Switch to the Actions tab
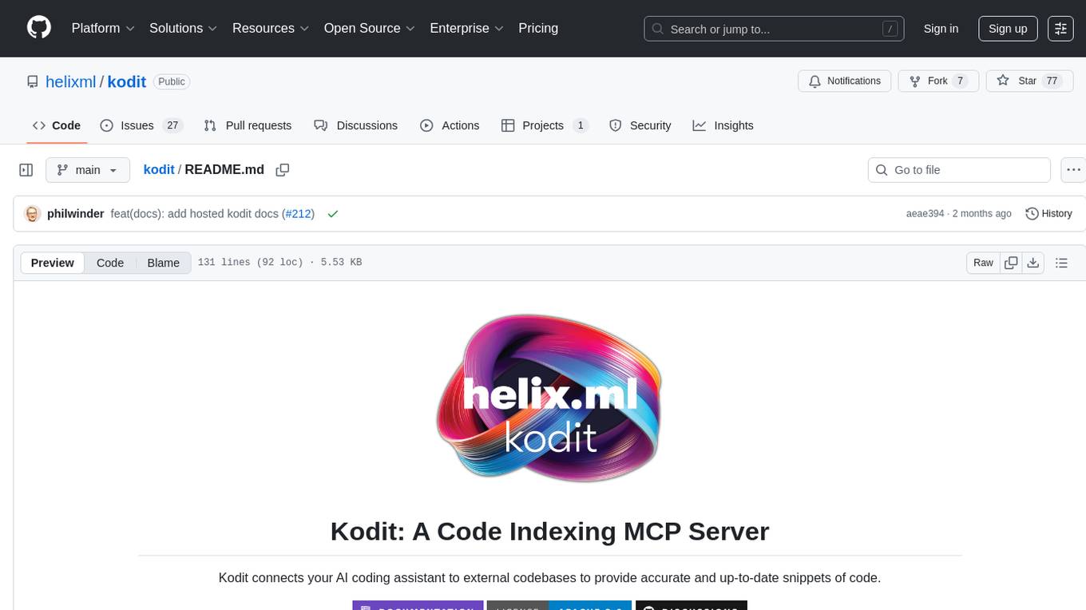Screen dimensions: 1086x610 point(450,125)
